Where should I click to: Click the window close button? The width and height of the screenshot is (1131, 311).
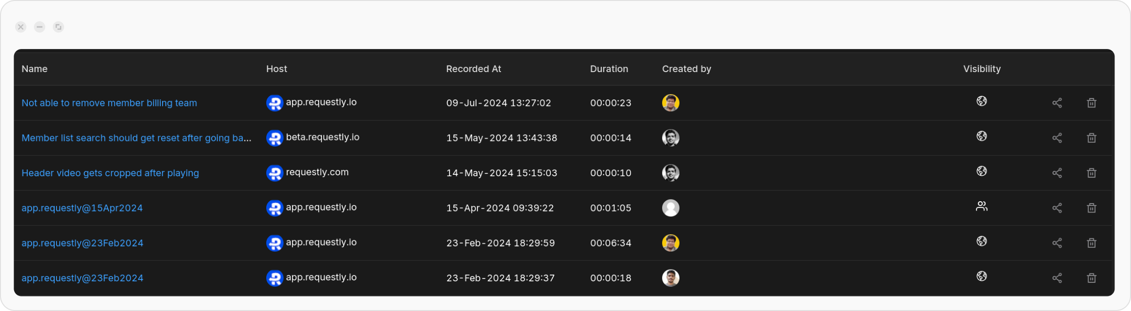point(20,27)
